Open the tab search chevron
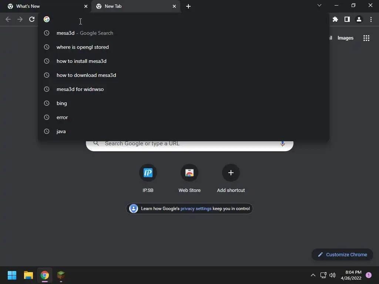 point(319,5)
